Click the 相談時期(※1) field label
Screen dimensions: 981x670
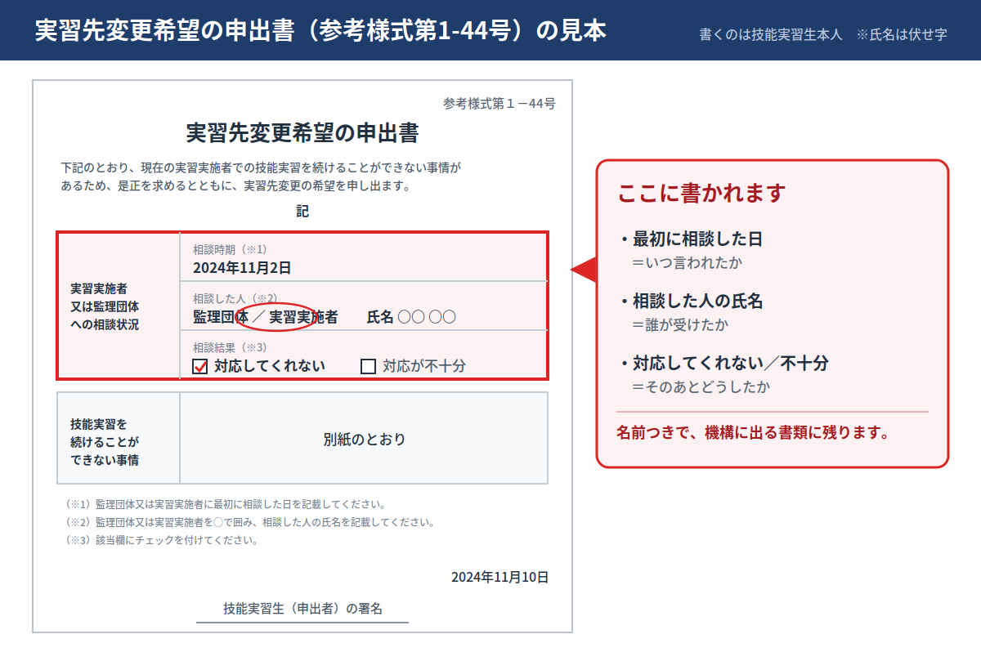pos(230,249)
